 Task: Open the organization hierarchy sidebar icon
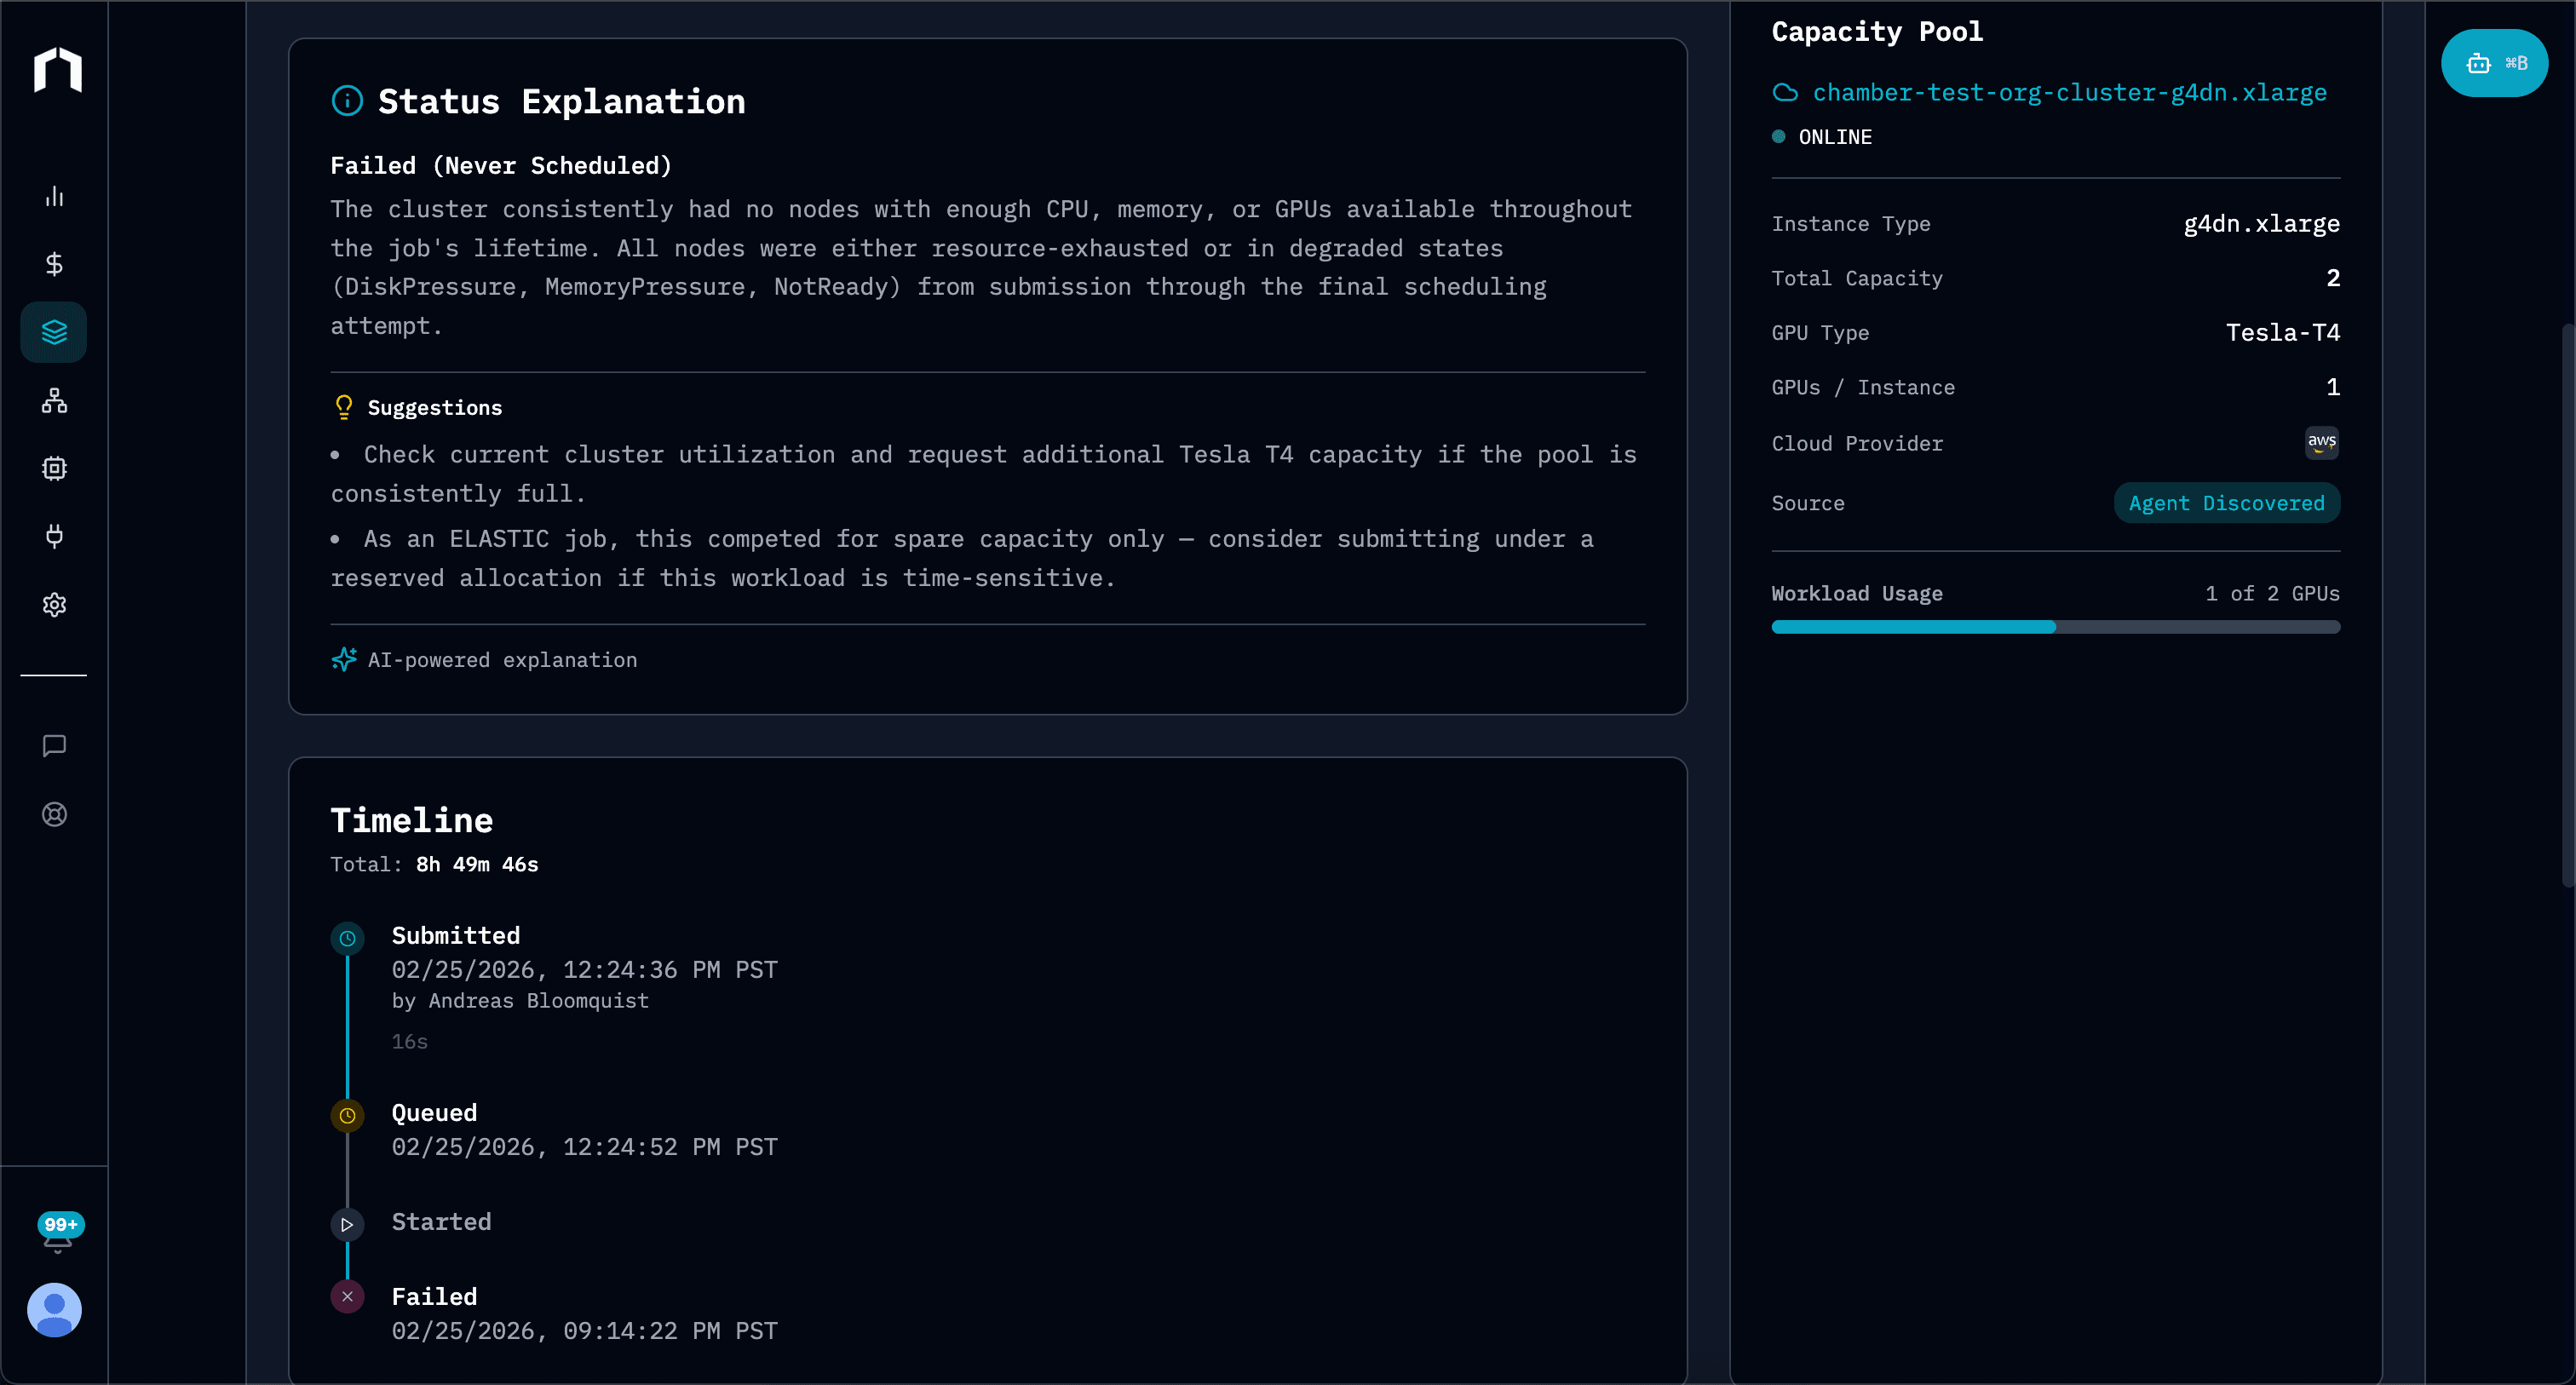click(54, 401)
